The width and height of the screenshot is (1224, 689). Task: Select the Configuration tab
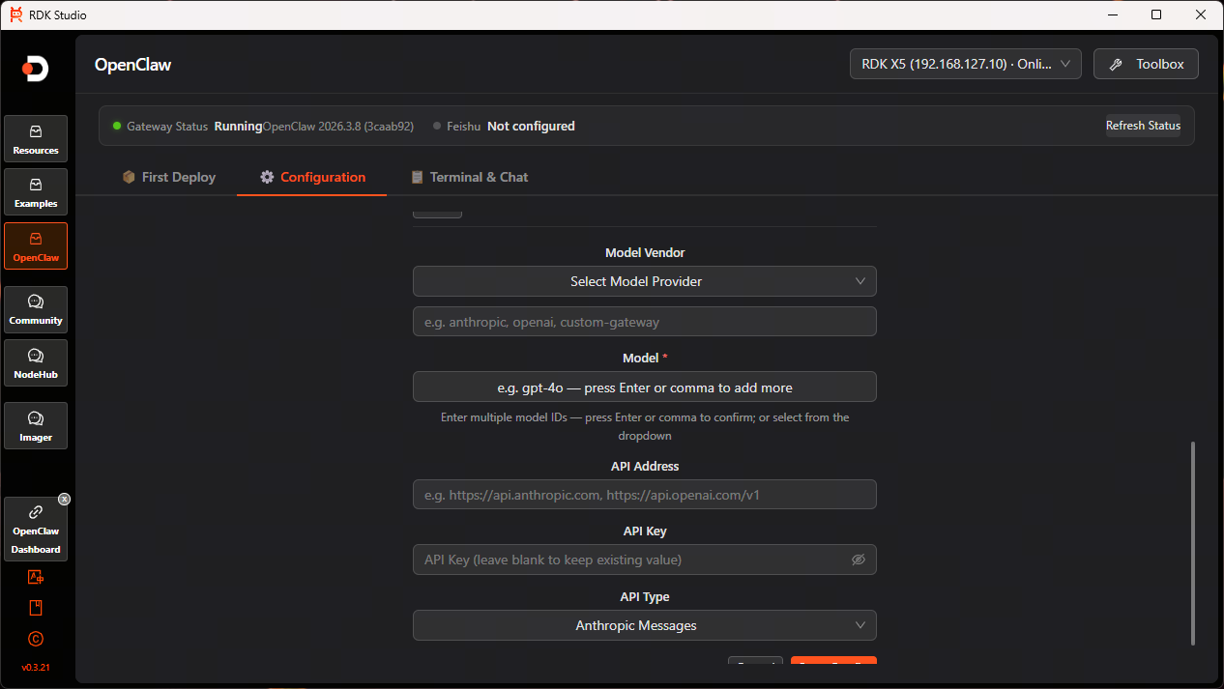click(x=312, y=177)
